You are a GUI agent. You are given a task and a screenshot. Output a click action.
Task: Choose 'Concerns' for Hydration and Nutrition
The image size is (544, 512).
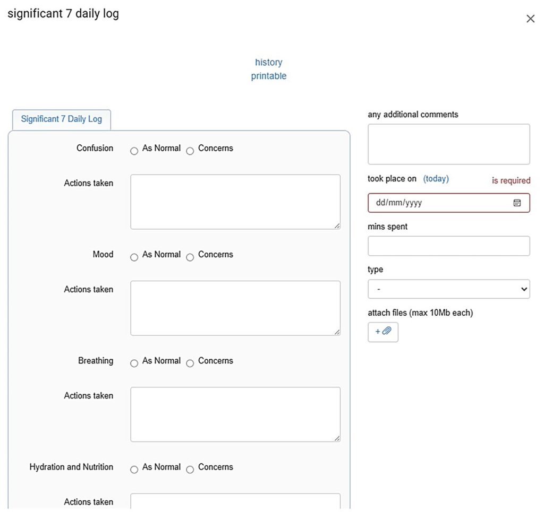click(190, 470)
